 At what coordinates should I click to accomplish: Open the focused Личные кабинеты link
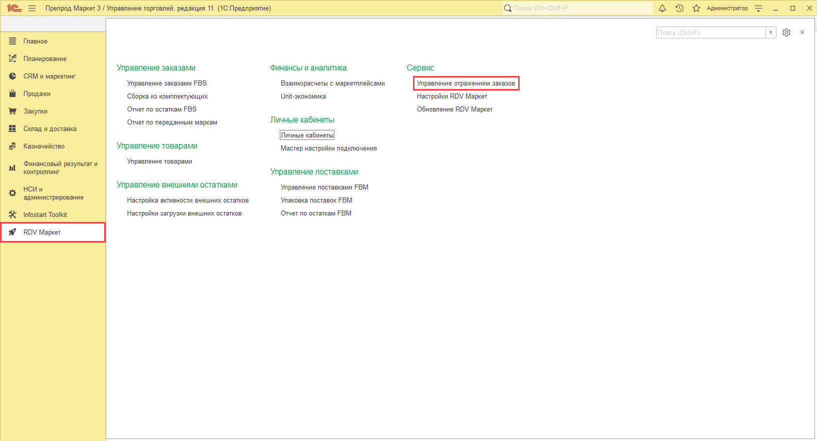307,135
